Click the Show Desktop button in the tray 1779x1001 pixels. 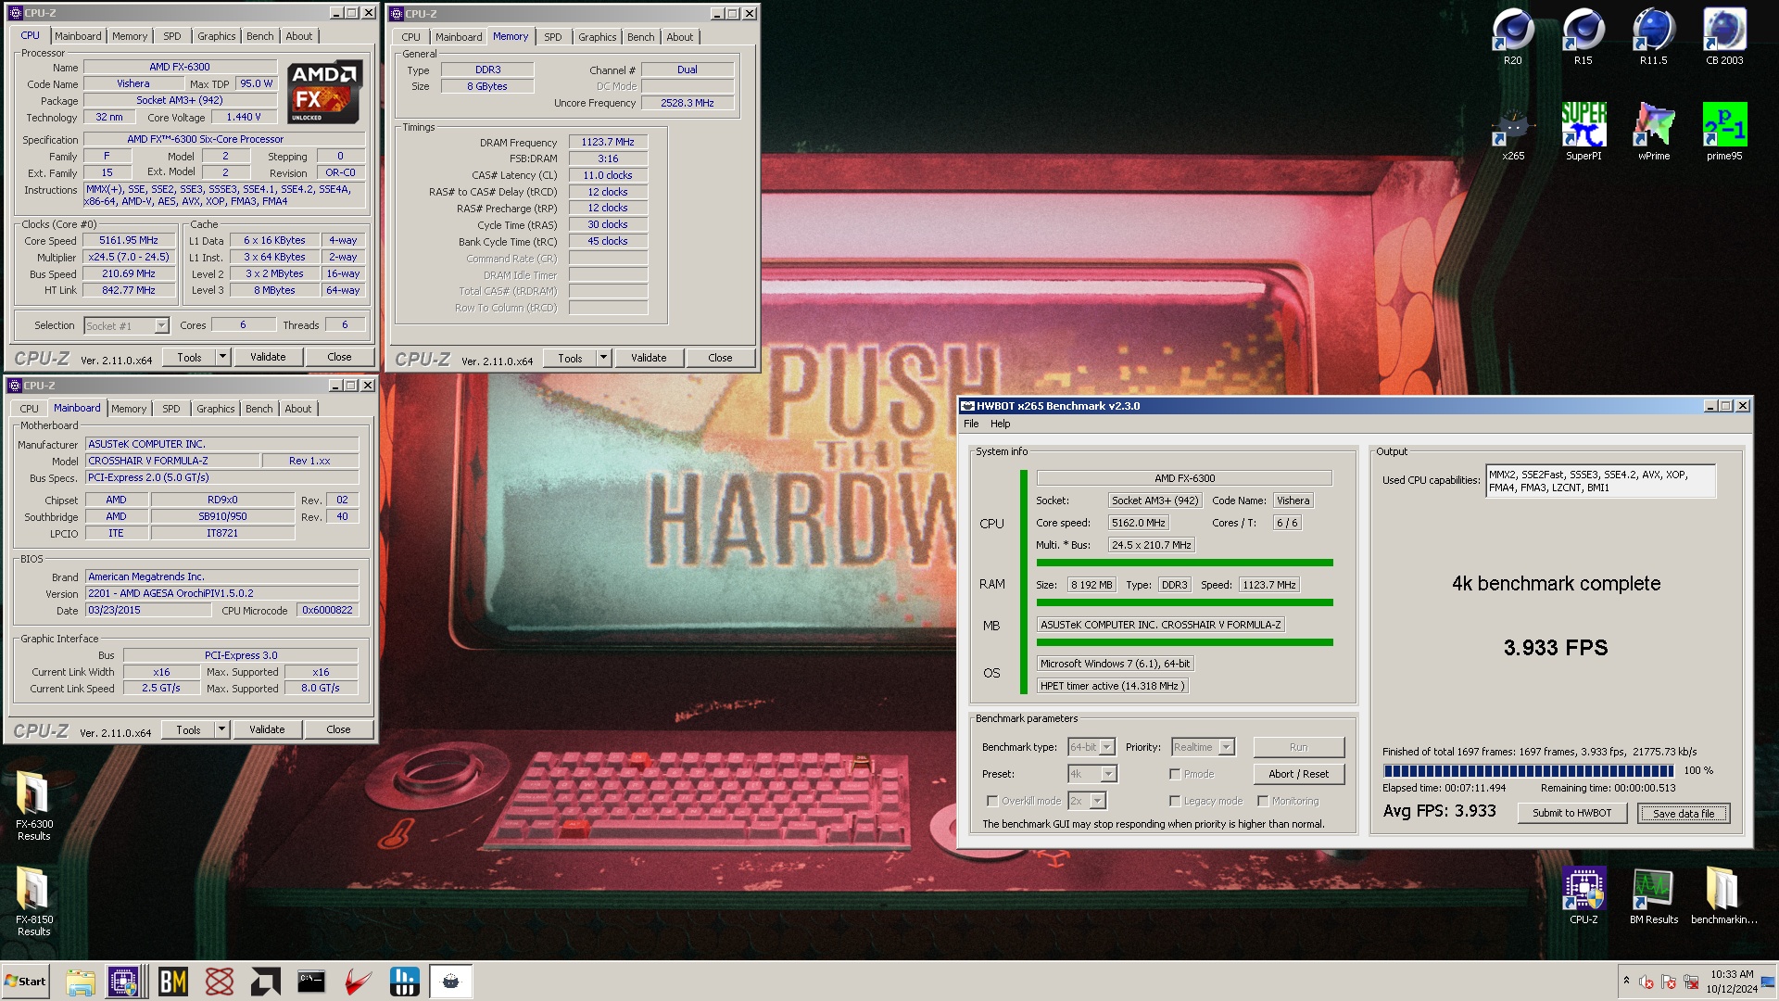tap(1768, 982)
